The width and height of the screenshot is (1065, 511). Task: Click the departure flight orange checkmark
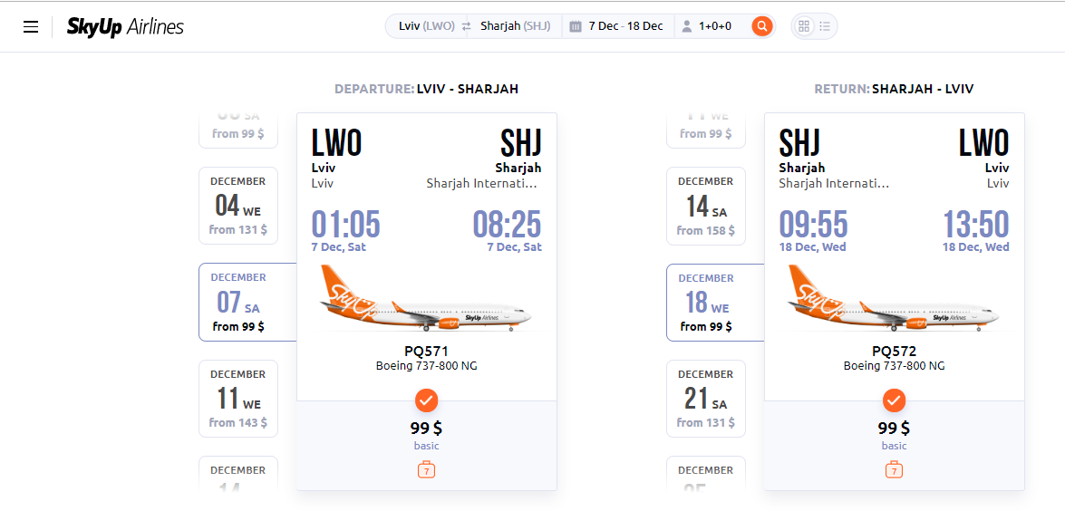426,400
